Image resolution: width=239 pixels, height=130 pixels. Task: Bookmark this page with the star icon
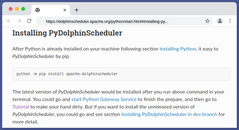click(x=207, y=21)
